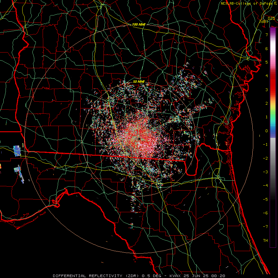Click the radar site center marker

140,139
